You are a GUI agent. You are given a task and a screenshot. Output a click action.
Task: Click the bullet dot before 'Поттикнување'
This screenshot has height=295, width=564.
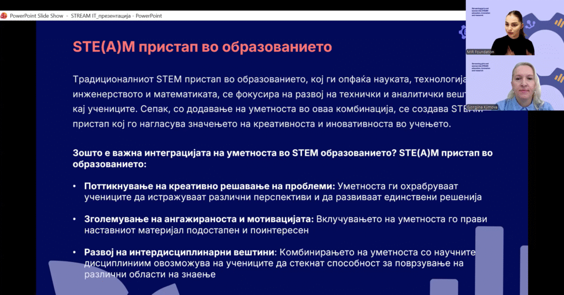(74, 187)
